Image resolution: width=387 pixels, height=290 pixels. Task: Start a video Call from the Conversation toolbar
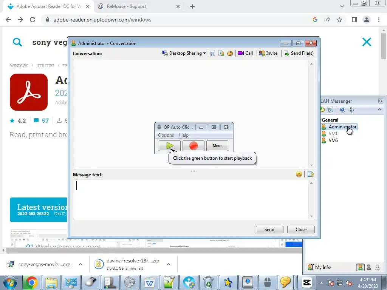coord(245,53)
